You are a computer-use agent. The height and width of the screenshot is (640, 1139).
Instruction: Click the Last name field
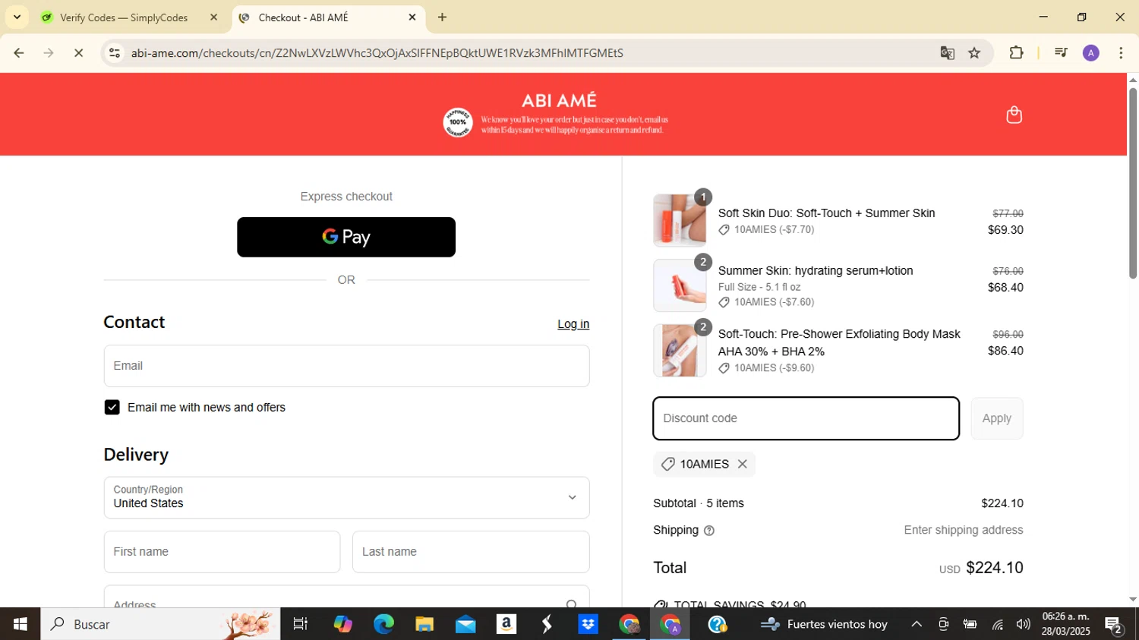[471, 552]
